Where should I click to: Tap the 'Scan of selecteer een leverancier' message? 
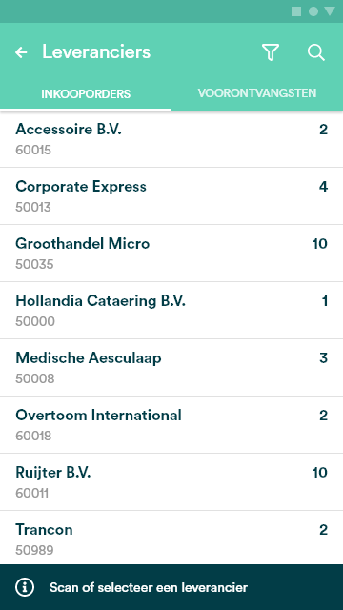[149, 587]
